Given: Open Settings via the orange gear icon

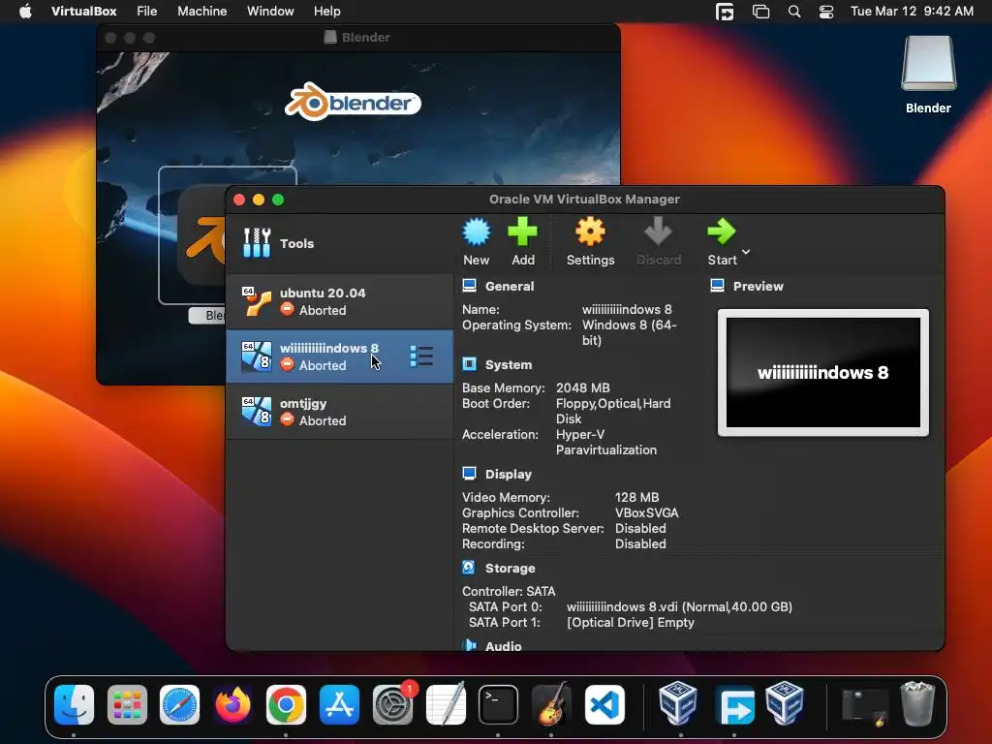Looking at the screenshot, I should [x=590, y=232].
